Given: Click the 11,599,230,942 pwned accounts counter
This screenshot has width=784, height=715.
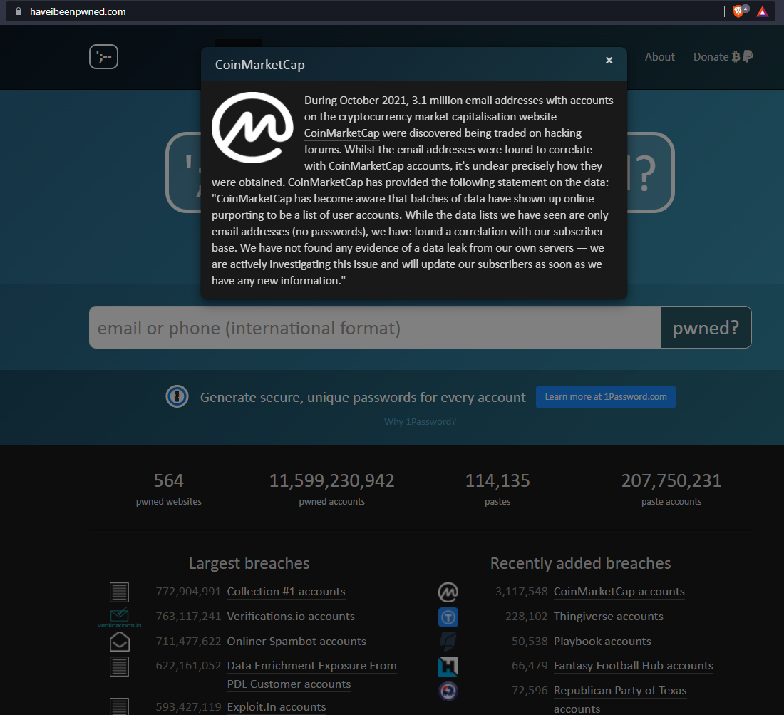Looking at the screenshot, I should (x=331, y=488).
